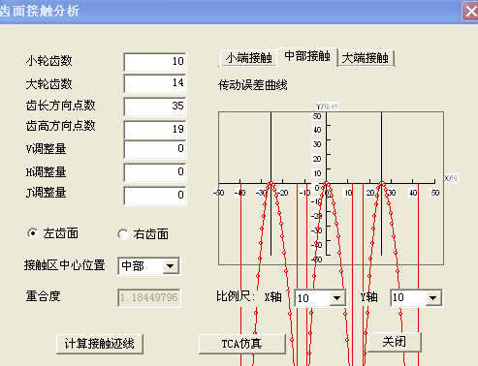This screenshot has width=478, height=366.
Task: Expand the Y轴 scale dropdown
Action: 433,298
